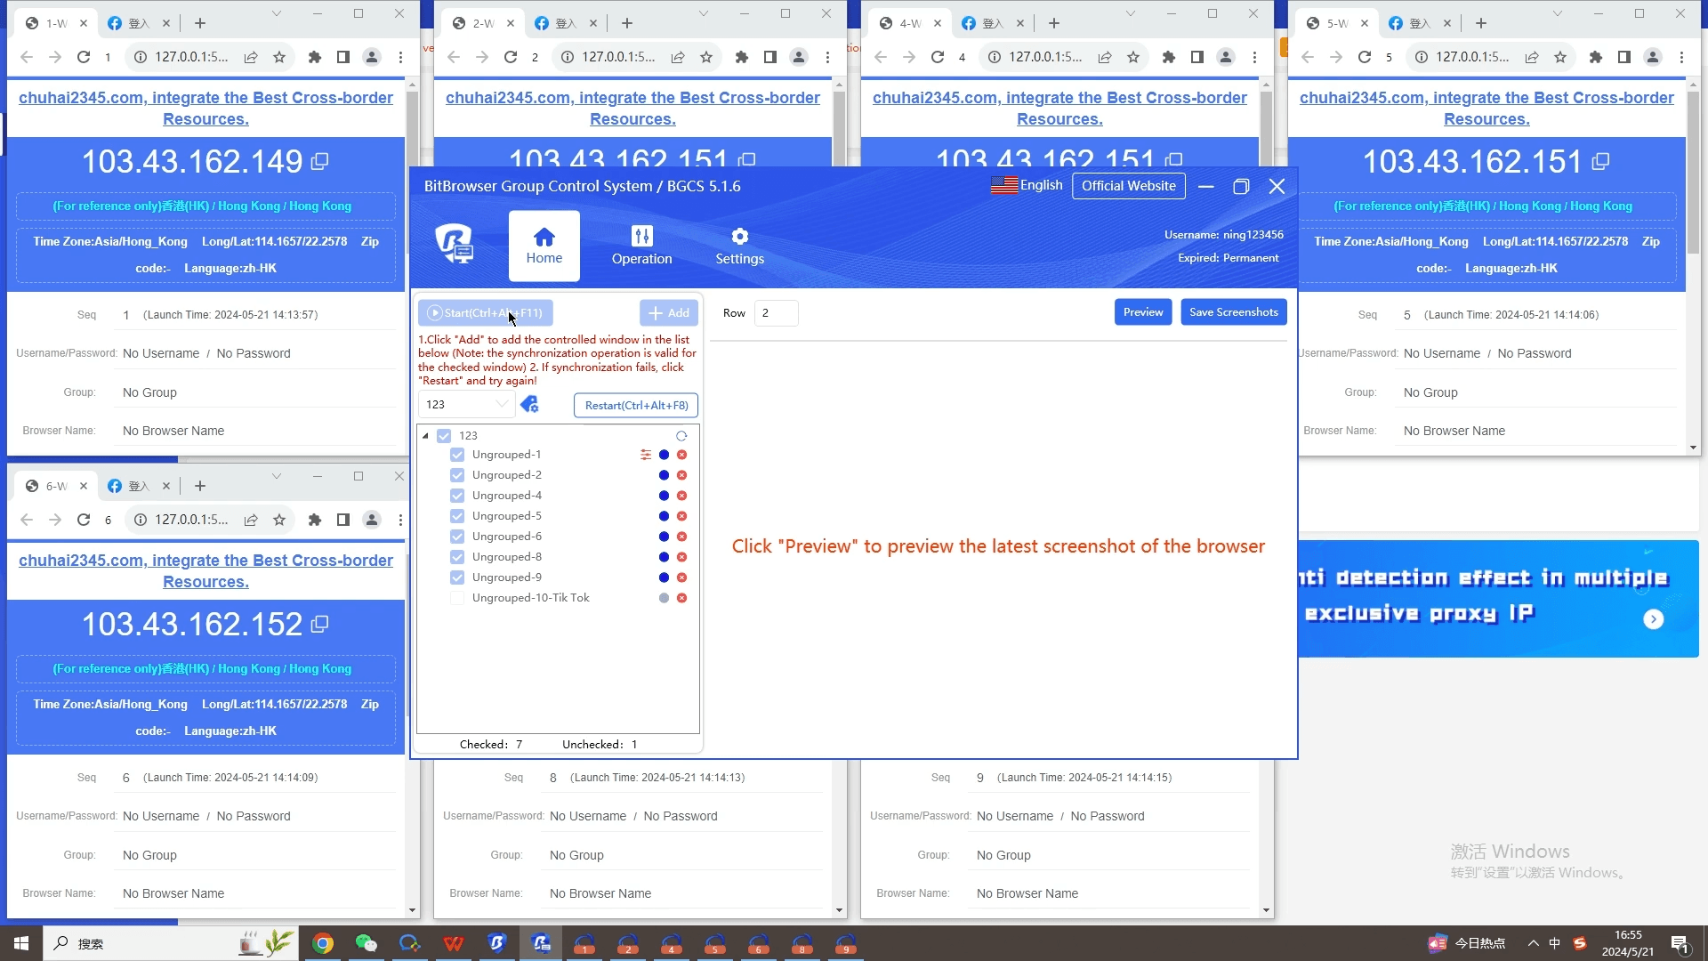Collapse the 123 tree node

coord(425,436)
